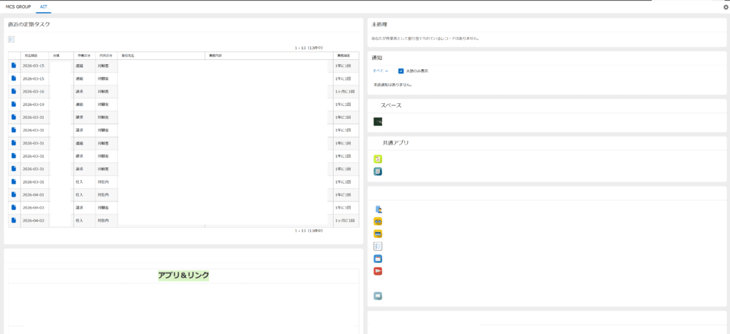Toggle the 未読のみ表示 checkbox
This screenshot has width=730, height=334.
[401, 71]
